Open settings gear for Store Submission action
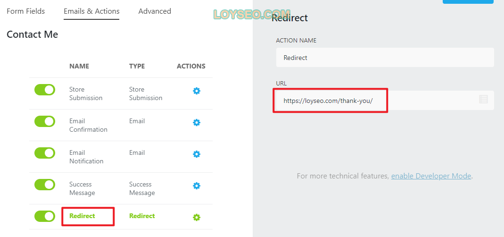 coord(197,91)
